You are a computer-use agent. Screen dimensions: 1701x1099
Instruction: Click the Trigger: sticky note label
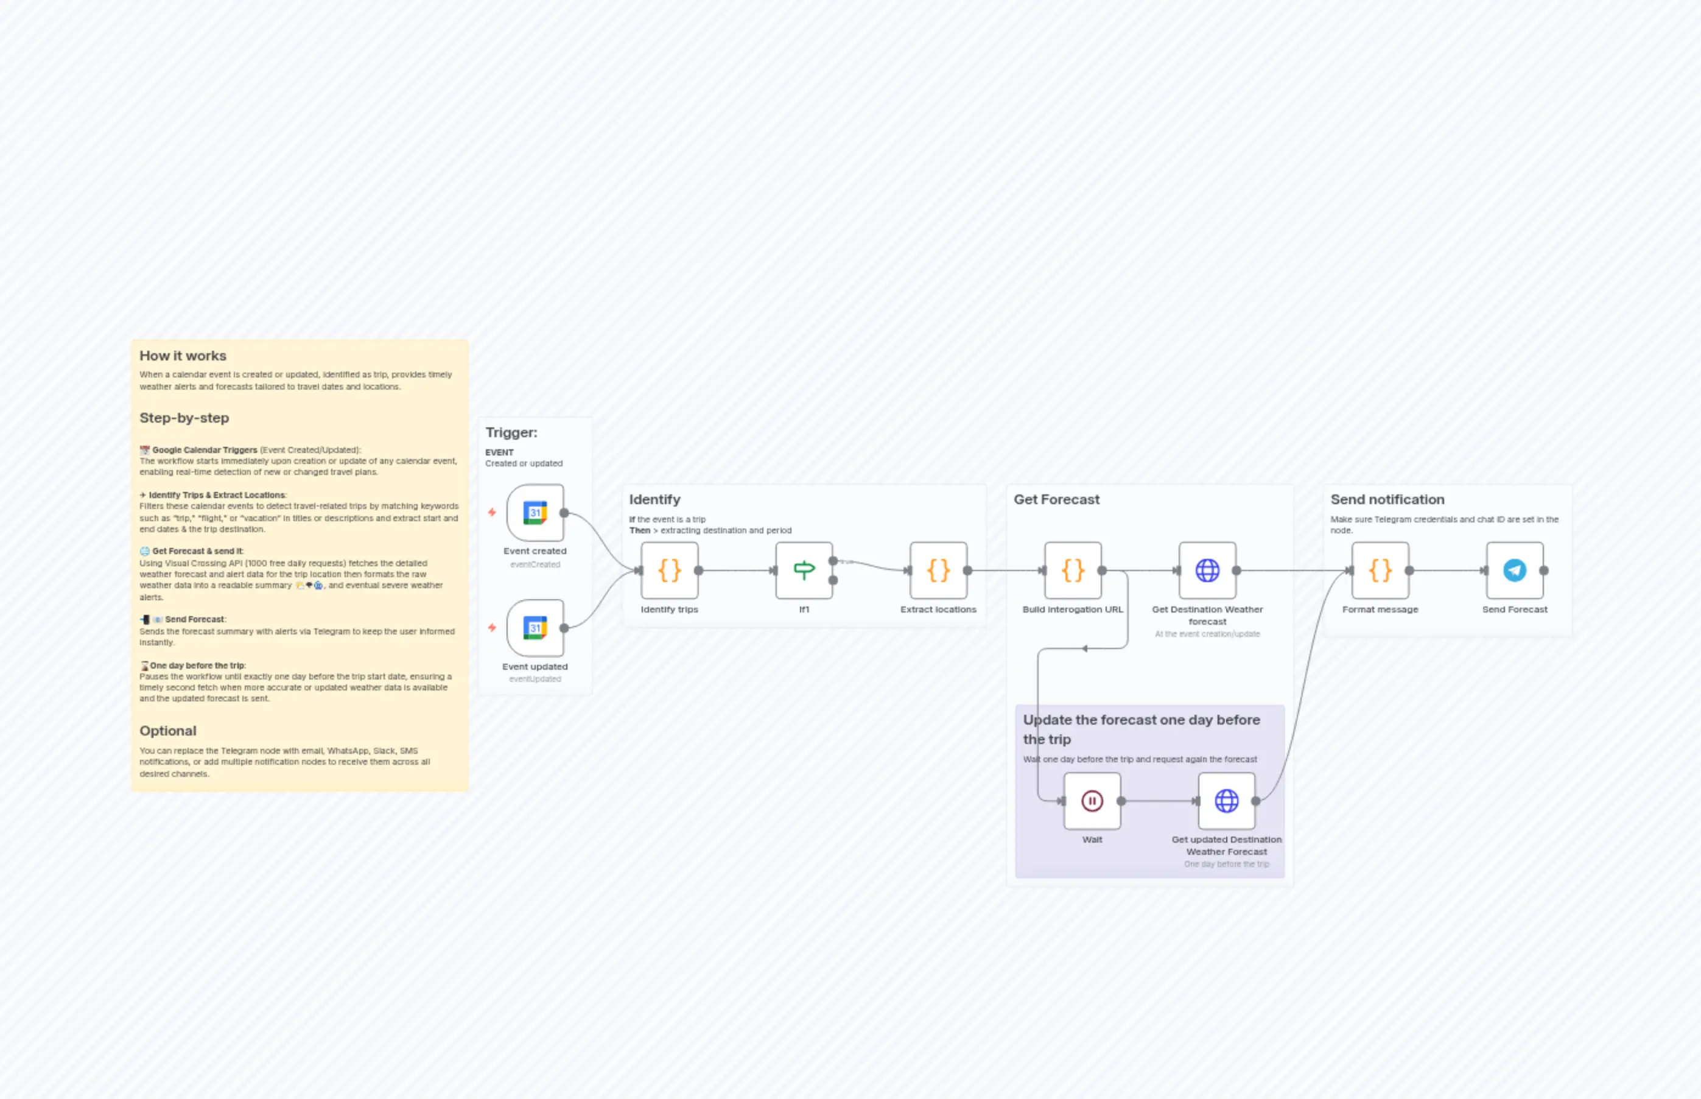click(x=511, y=432)
